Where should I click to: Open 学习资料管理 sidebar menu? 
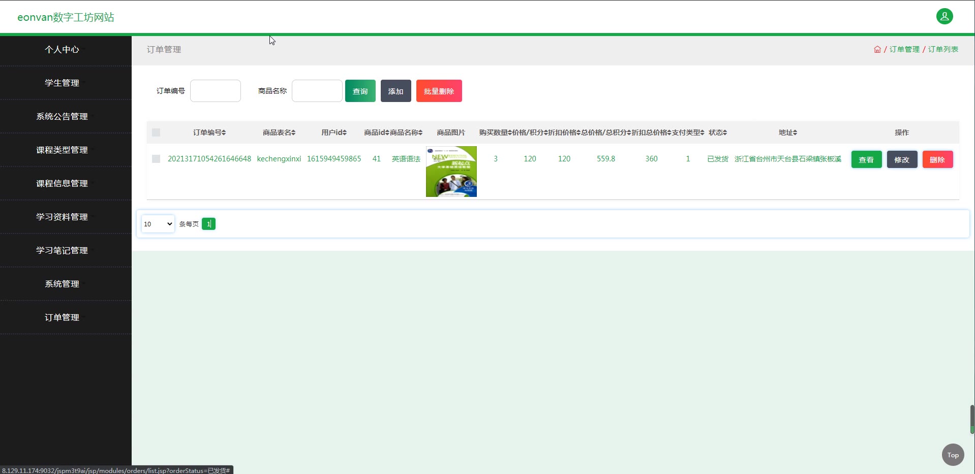pos(62,217)
